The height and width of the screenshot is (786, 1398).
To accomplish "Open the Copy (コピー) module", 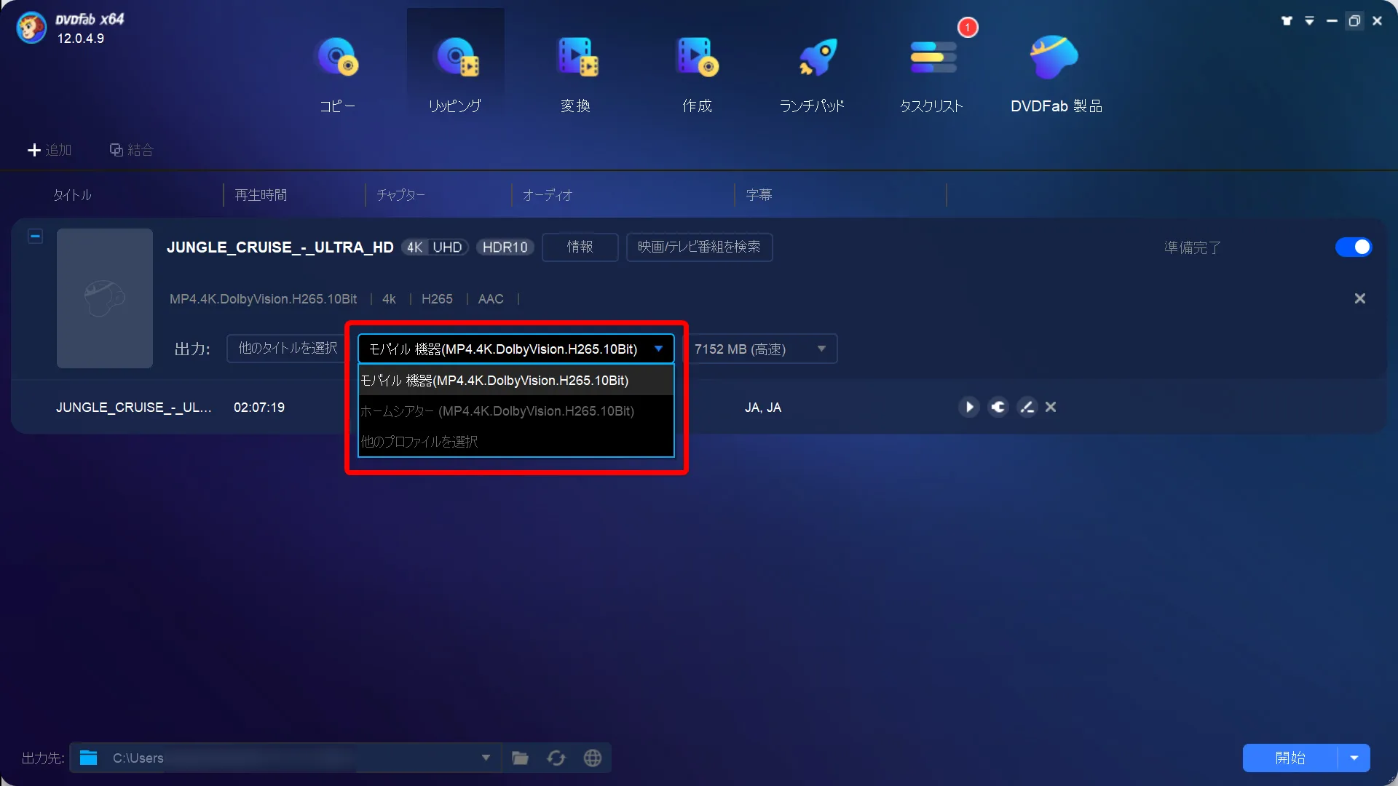I will [x=337, y=75].
